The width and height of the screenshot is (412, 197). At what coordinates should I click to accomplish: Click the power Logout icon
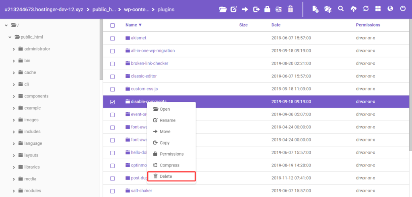(403, 9)
